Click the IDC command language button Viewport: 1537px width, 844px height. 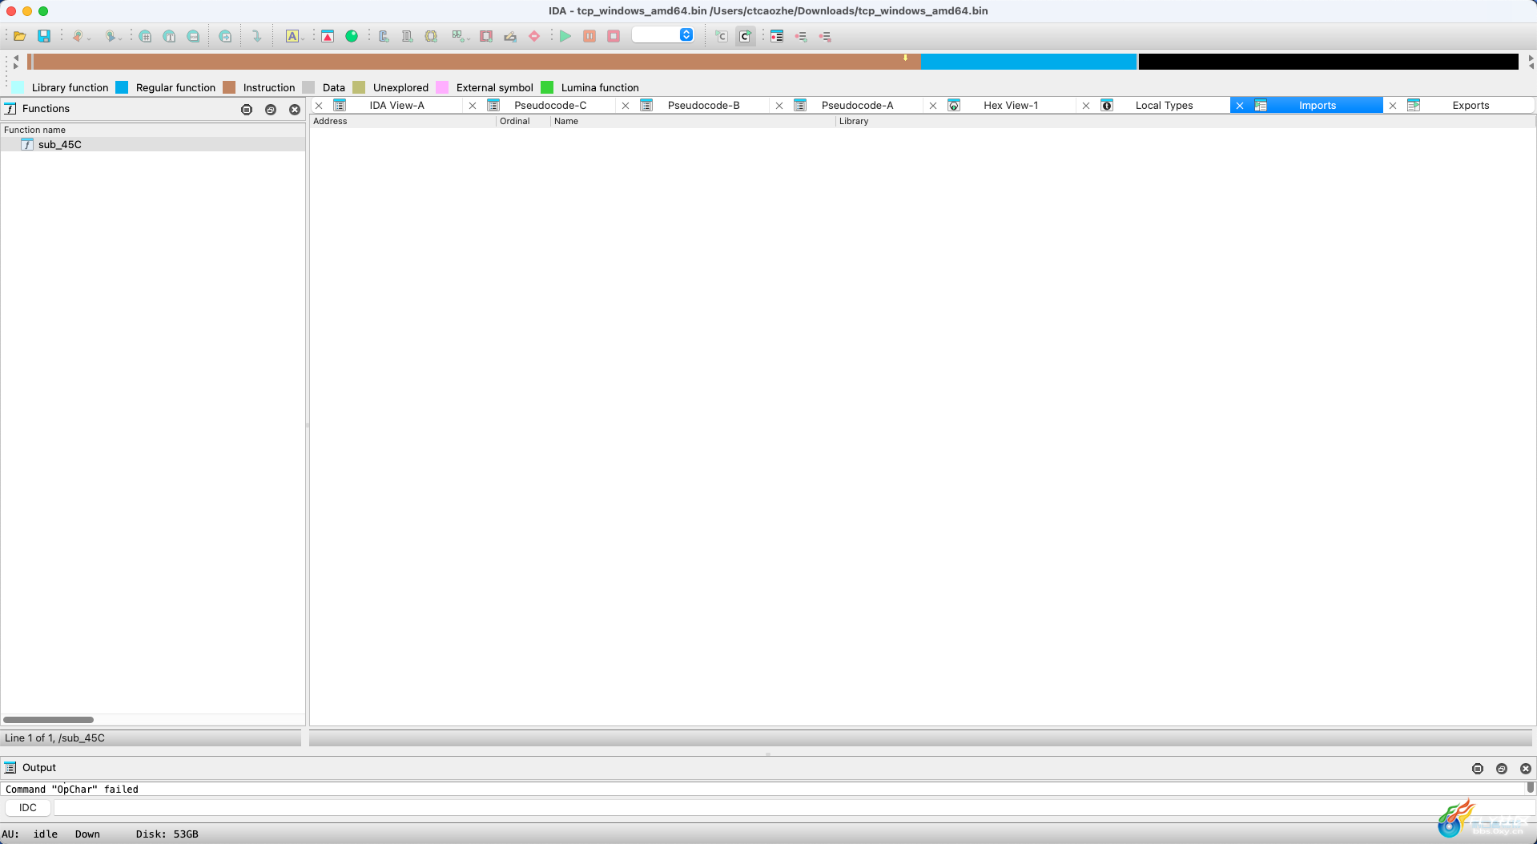coord(28,807)
